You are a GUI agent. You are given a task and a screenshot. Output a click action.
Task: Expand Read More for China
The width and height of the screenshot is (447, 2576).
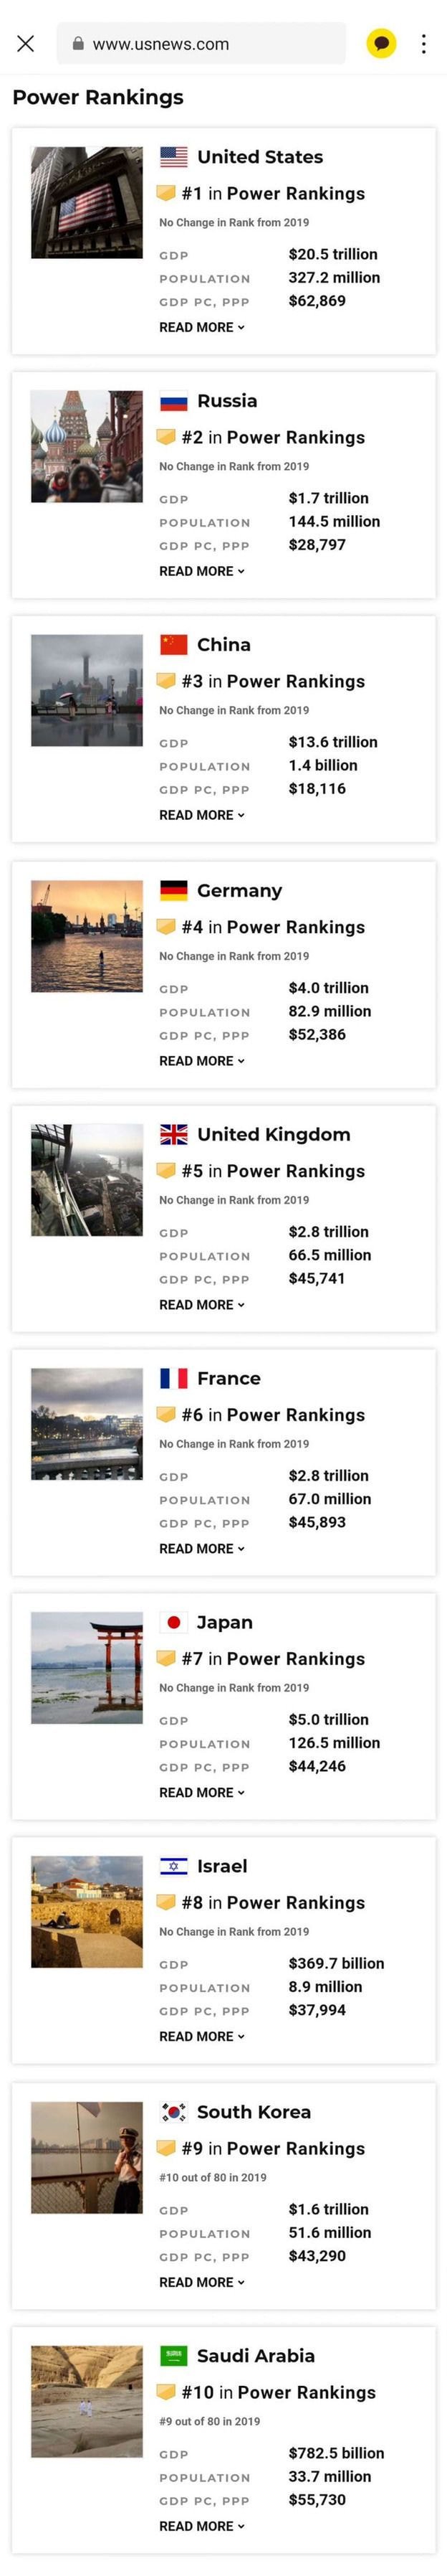point(201,815)
